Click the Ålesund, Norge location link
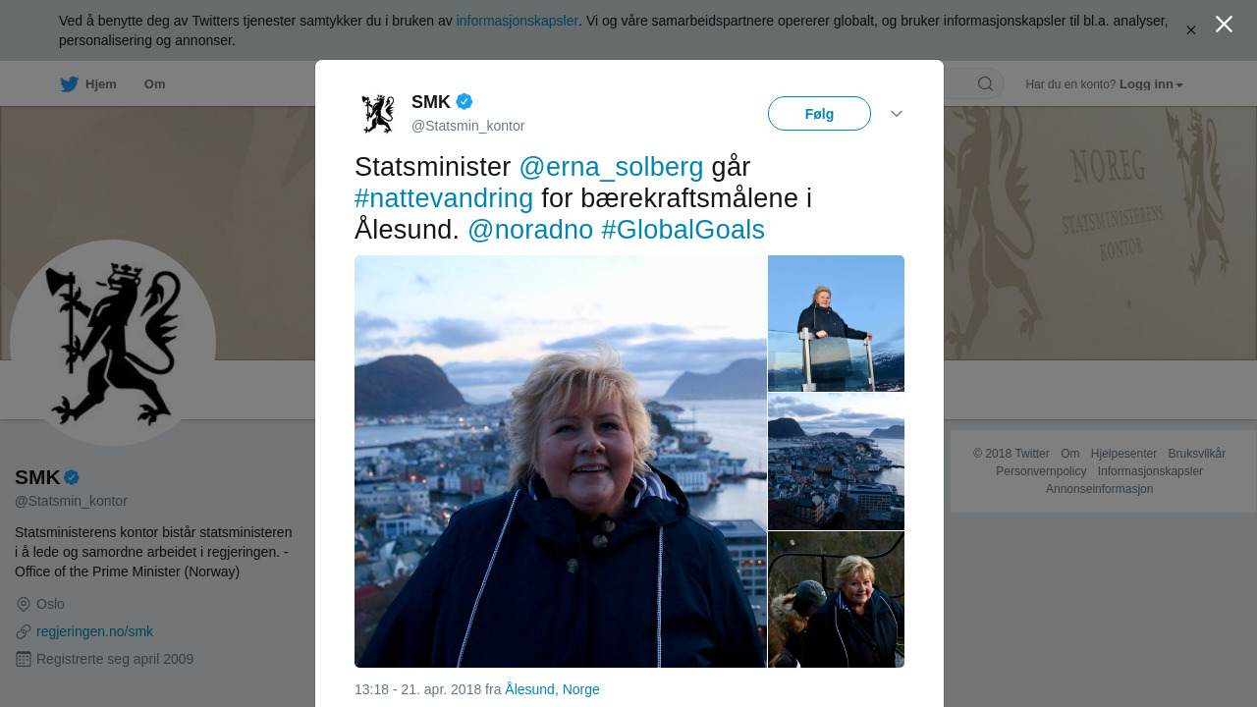 click(x=552, y=689)
